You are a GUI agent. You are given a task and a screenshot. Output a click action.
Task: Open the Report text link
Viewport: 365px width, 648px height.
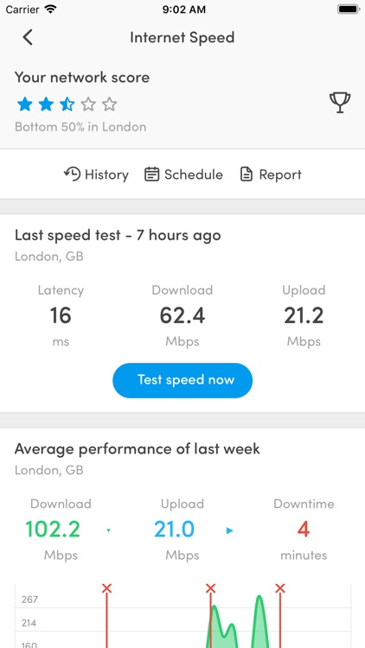click(280, 175)
